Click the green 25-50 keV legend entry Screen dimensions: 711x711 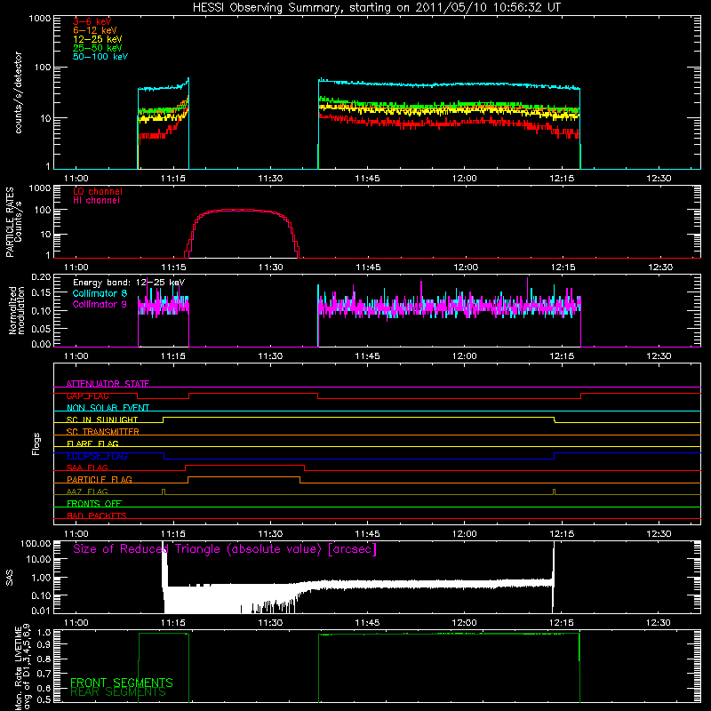pos(97,48)
